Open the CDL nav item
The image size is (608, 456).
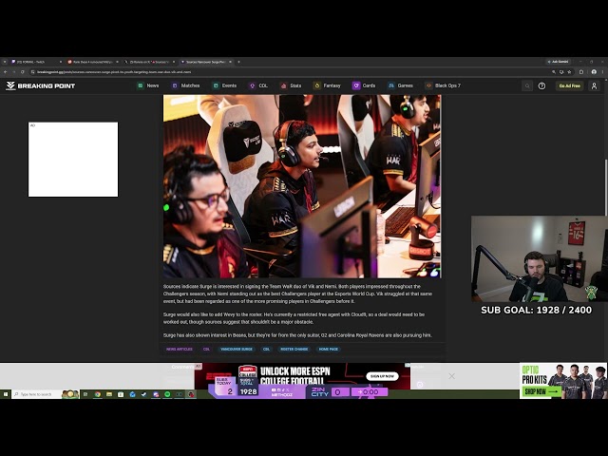[x=258, y=85]
